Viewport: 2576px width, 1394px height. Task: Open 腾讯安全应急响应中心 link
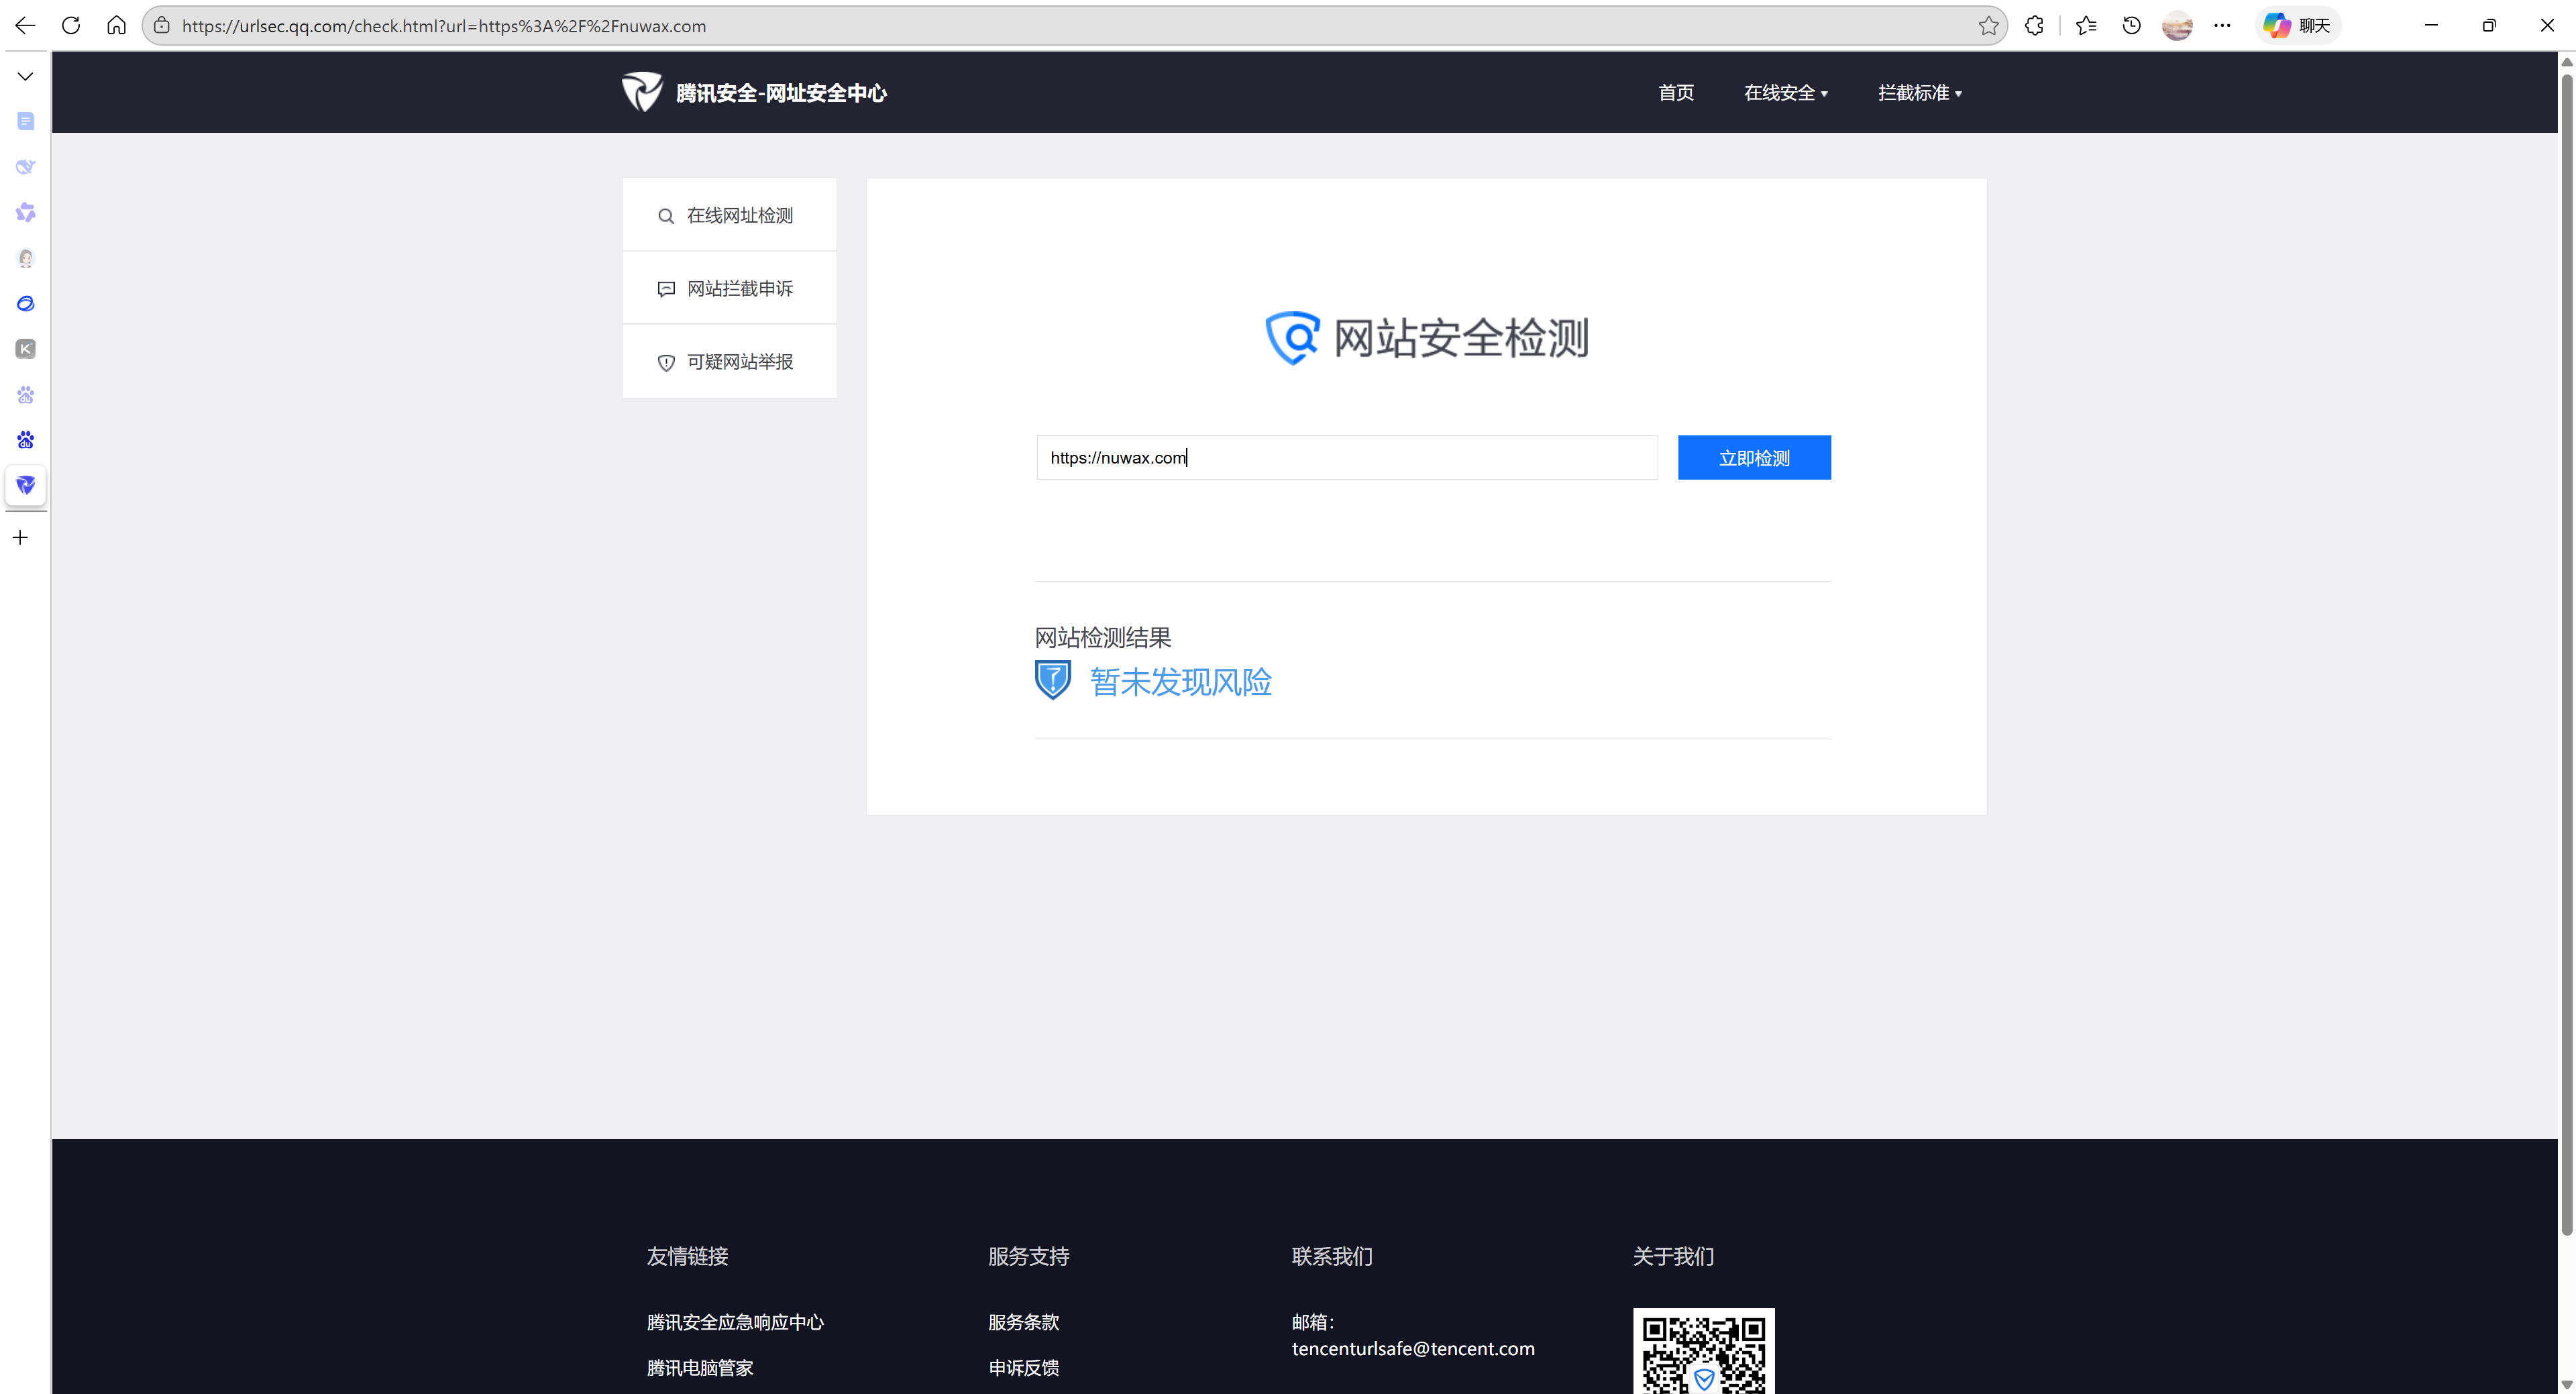click(735, 1322)
